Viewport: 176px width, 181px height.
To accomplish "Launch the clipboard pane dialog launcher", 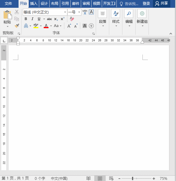I will (x=19, y=34).
